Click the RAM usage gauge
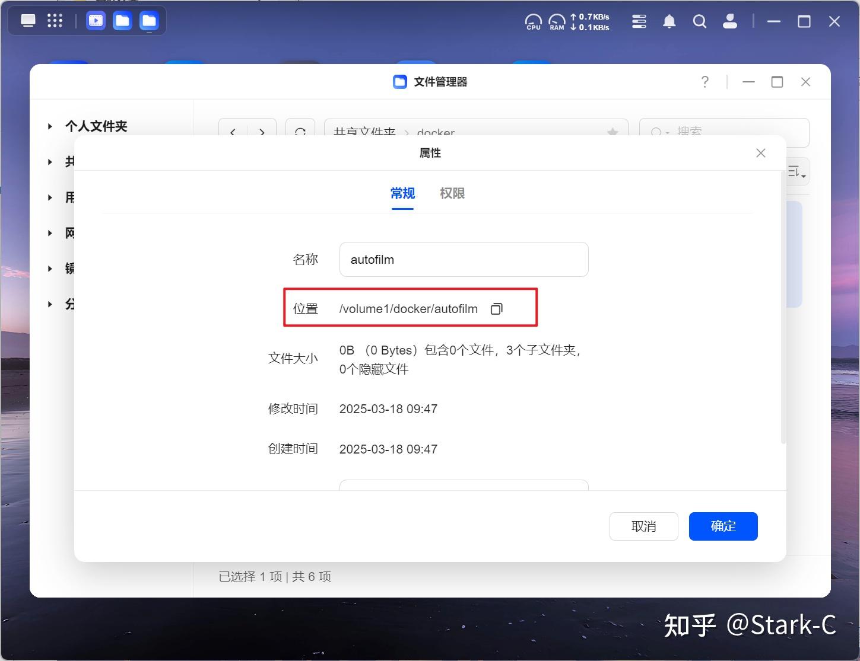860x661 pixels. (556, 21)
